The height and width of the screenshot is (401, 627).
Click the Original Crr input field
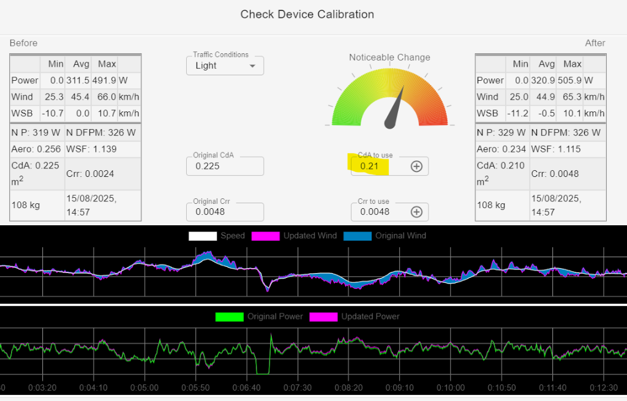225,212
